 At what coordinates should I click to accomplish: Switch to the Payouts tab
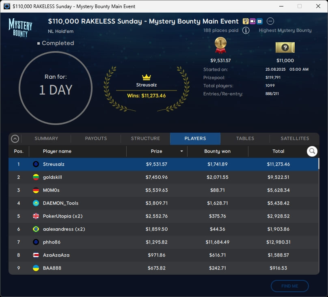pos(96,138)
